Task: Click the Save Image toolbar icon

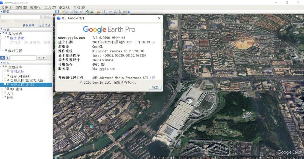Action: (120, 12)
